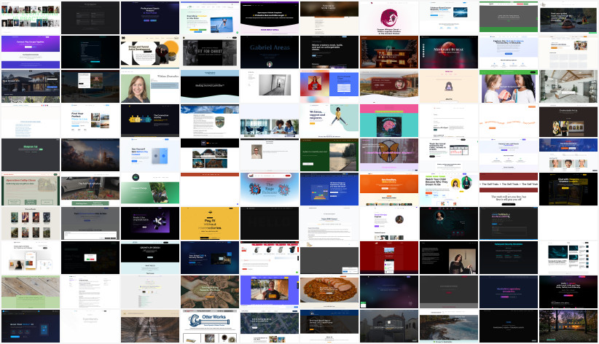Select the four house photos grid thumbnail
599x344 pixels.
[210, 155]
